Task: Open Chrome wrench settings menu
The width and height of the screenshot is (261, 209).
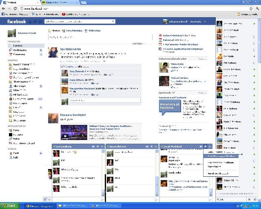Action: click(257, 9)
